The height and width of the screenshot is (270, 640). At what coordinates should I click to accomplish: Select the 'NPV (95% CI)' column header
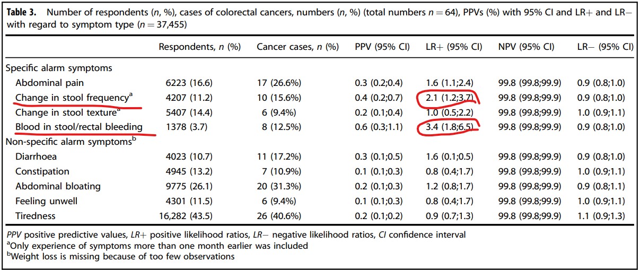[526, 47]
